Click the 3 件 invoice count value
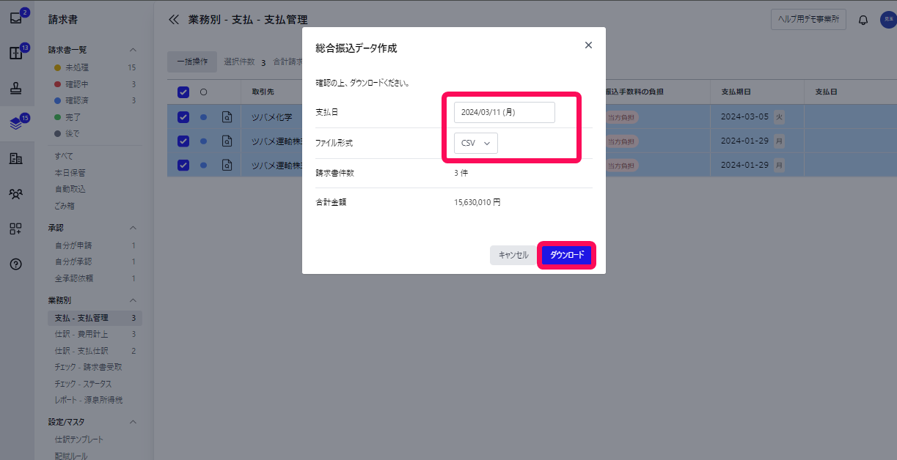 [x=461, y=173]
